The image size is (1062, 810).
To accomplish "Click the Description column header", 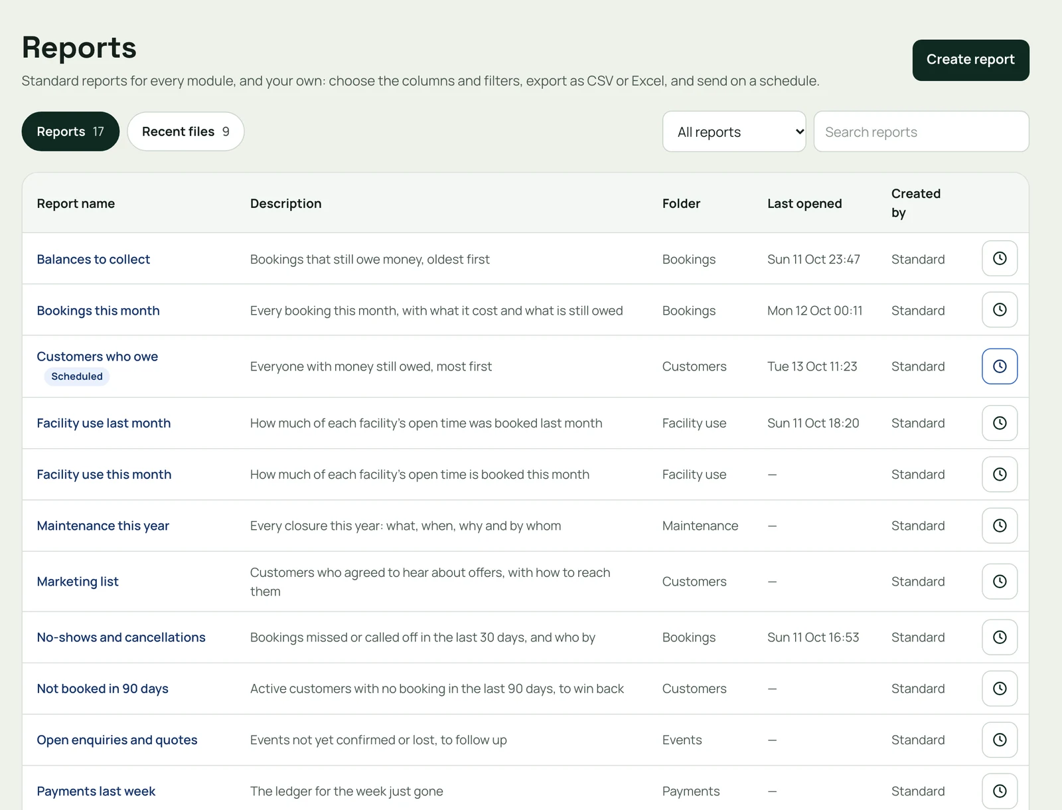I will click(285, 203).
